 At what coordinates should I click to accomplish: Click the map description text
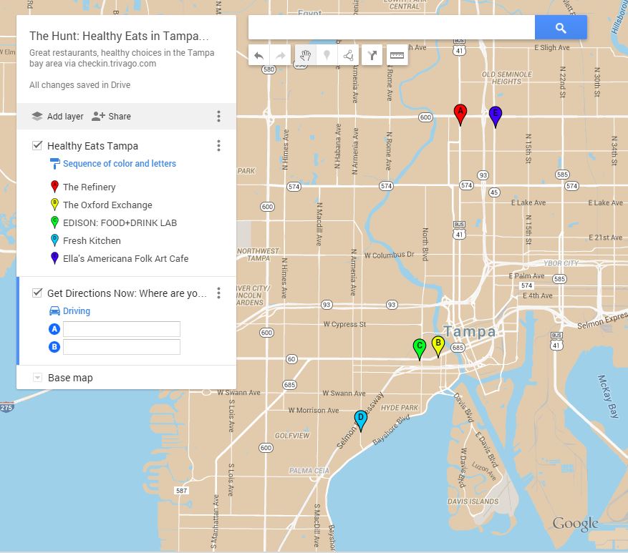click(122, 58)
